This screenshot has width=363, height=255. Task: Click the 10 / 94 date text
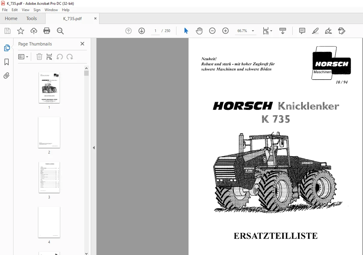click(342, 82)
